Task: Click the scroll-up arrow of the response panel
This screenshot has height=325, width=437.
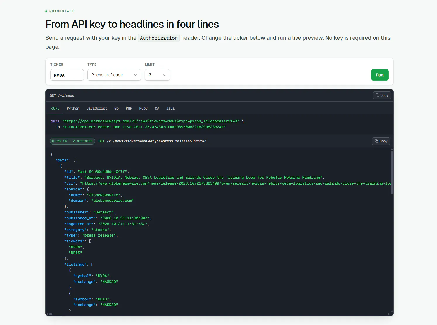Action: tap(392, 149)
